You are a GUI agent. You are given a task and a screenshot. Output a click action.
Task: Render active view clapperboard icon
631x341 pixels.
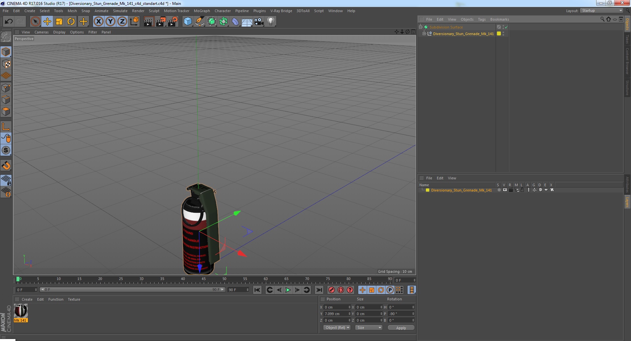(149, 22)
